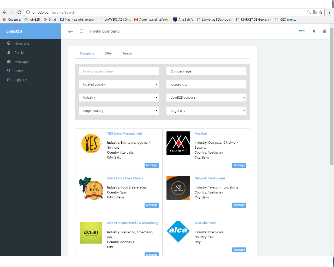Click the Messages envelope icon in sidebar

[9, 62]
